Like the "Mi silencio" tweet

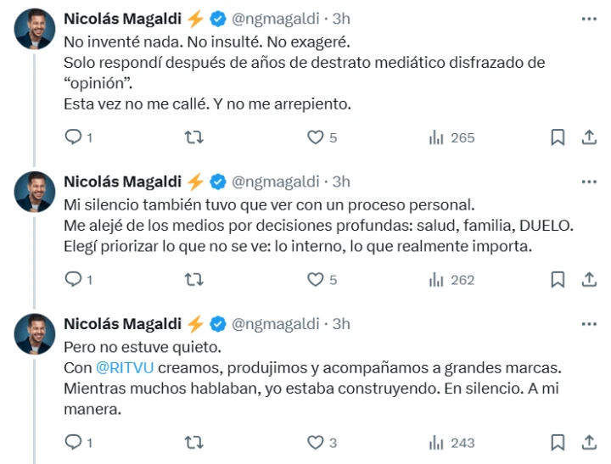pos(316,279)
